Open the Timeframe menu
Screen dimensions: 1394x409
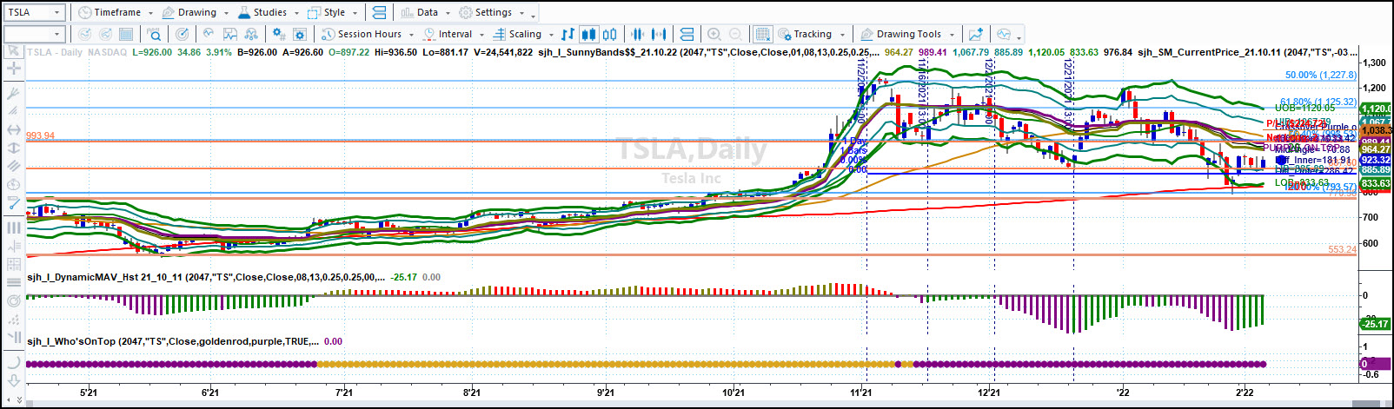click(115, 12)
